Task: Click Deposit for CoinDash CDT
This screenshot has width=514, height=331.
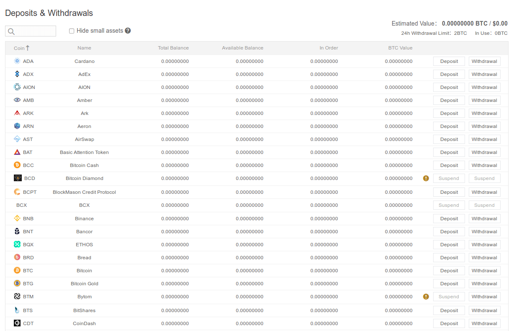Action: [449, 323]
